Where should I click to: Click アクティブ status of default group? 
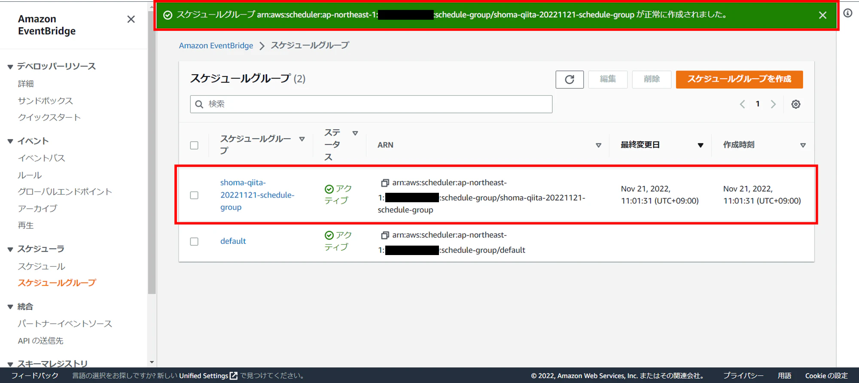[338, 241]
